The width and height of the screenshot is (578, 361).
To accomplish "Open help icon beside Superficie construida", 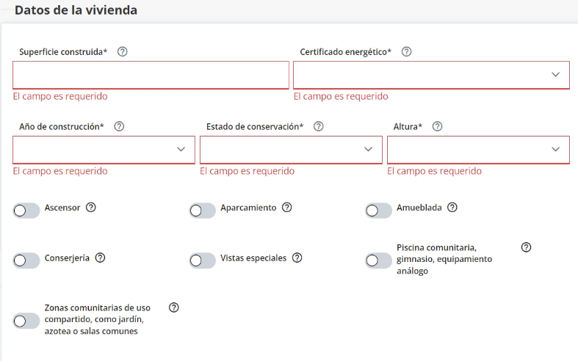I will [123, 51].
